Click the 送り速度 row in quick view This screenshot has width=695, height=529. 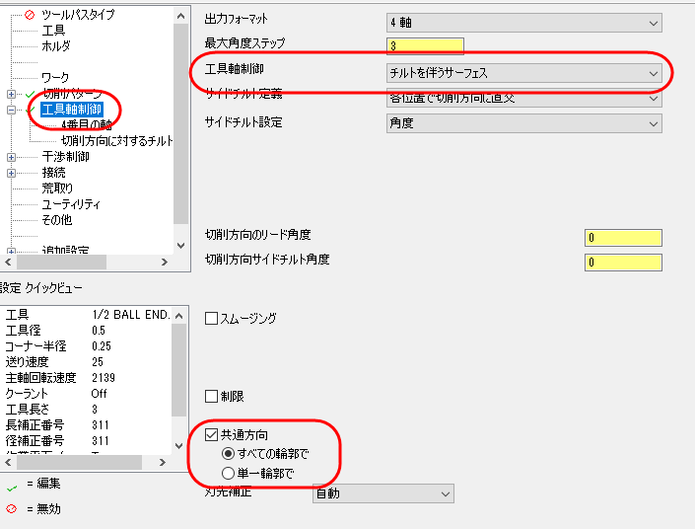[x=87, y=361]
